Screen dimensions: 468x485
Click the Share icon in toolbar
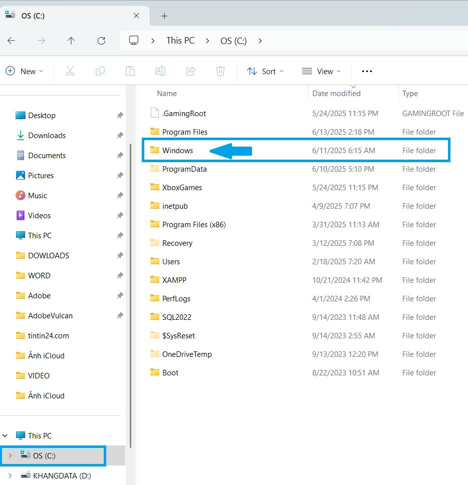click(190, 72)
